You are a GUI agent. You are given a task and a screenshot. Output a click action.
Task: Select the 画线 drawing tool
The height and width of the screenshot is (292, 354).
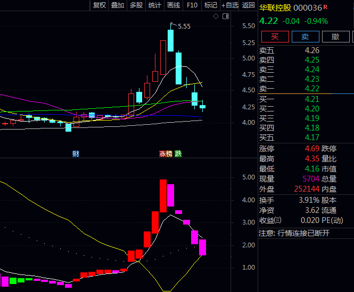(x=174, y=5)
